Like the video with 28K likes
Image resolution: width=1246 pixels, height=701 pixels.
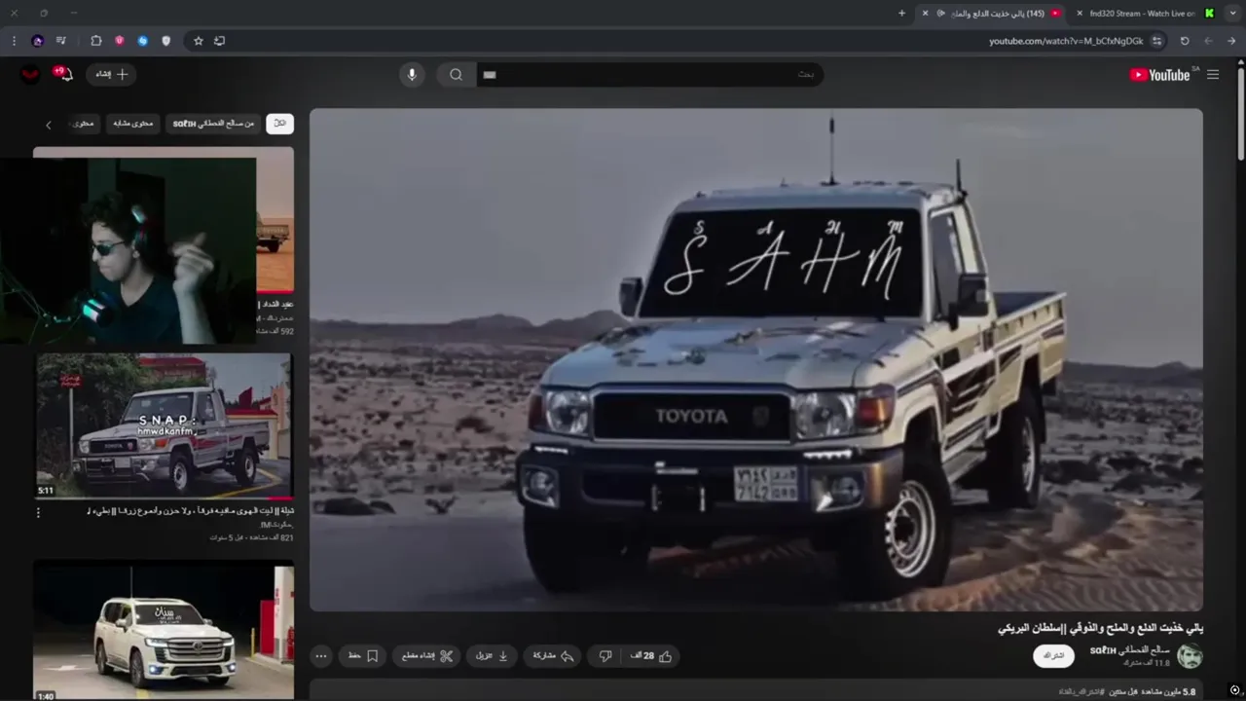(651, 656)
